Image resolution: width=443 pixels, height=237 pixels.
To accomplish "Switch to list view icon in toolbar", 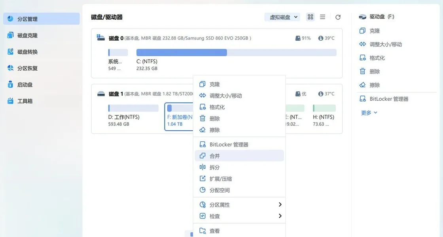I will coord(323,17).
